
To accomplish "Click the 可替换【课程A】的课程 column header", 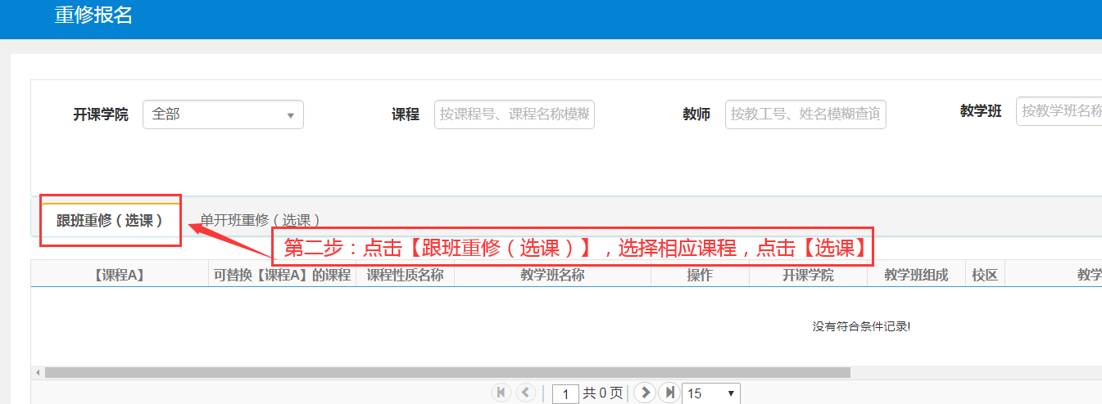I will click(282, 275).
